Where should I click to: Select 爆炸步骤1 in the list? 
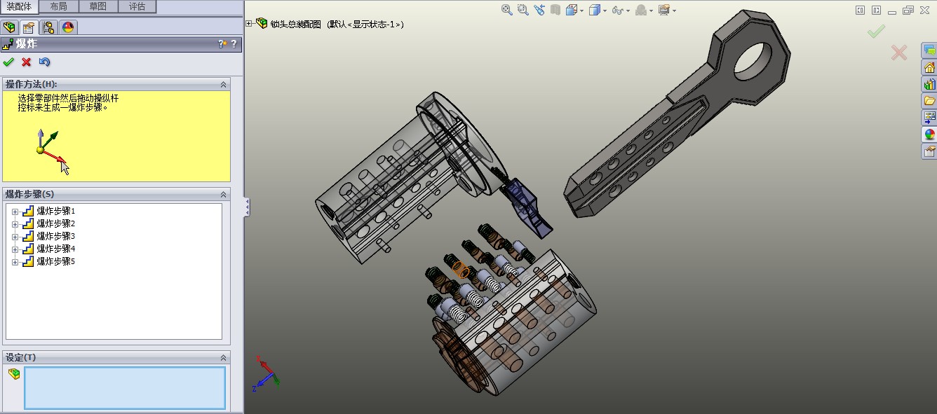click(55, 212)
